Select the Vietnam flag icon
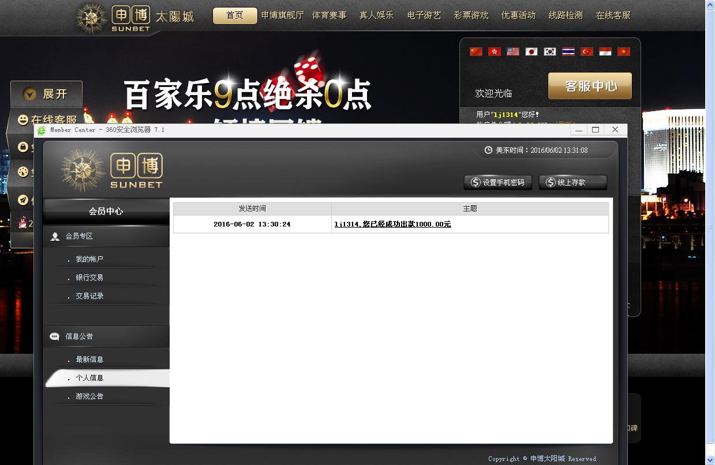This screenshot has height=465, width=715. click(x=624, y=51)
